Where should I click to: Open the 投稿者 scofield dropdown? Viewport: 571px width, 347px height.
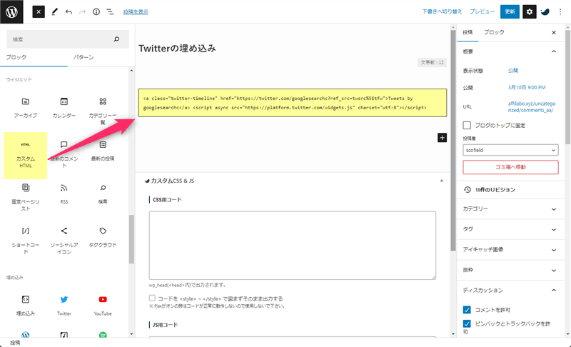click(510, 150)
